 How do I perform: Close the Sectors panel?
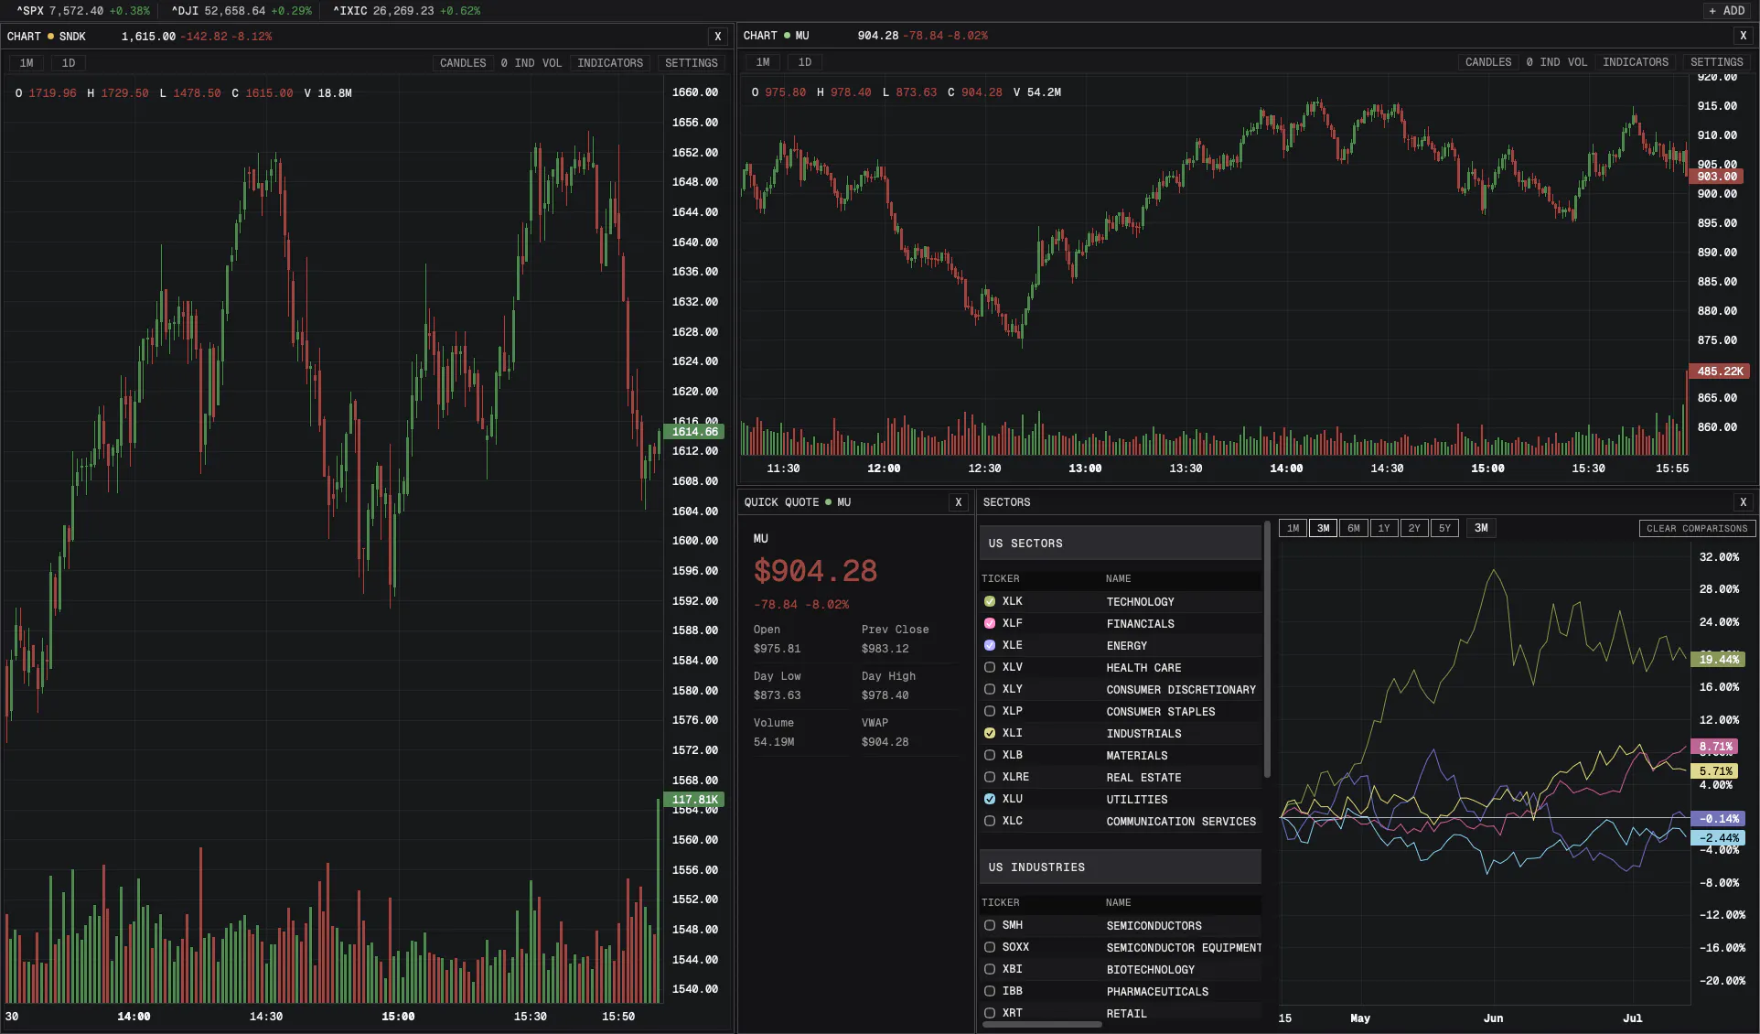point(1744,502)
